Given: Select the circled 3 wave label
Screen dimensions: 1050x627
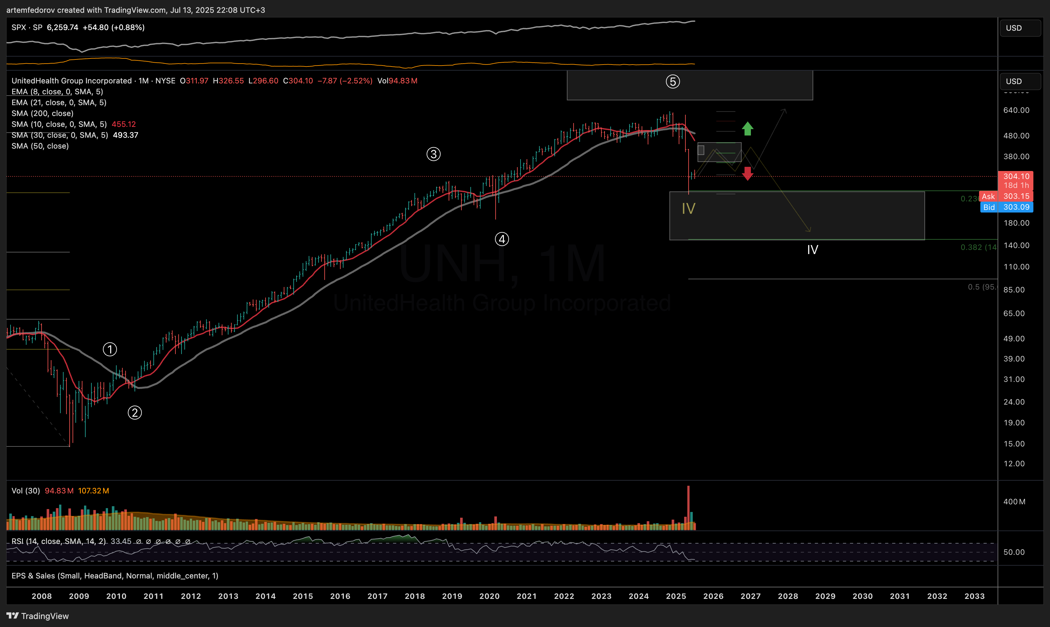Looking at the screenshot, I should coord(433,154).
